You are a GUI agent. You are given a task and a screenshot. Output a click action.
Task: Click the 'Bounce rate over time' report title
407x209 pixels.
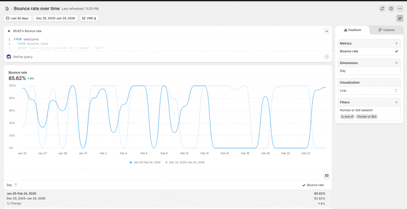click(x=37, y=9)
